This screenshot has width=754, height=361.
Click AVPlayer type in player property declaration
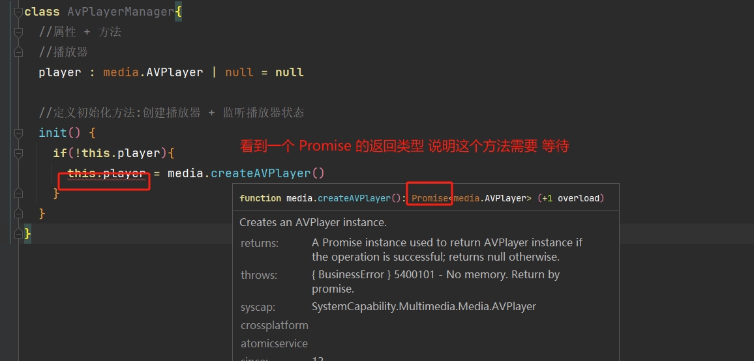(175, 72)
